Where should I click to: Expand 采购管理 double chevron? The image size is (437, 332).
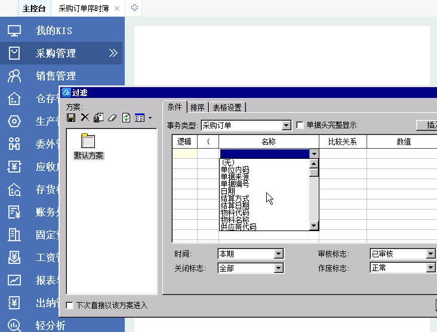(x=113, y=53)
